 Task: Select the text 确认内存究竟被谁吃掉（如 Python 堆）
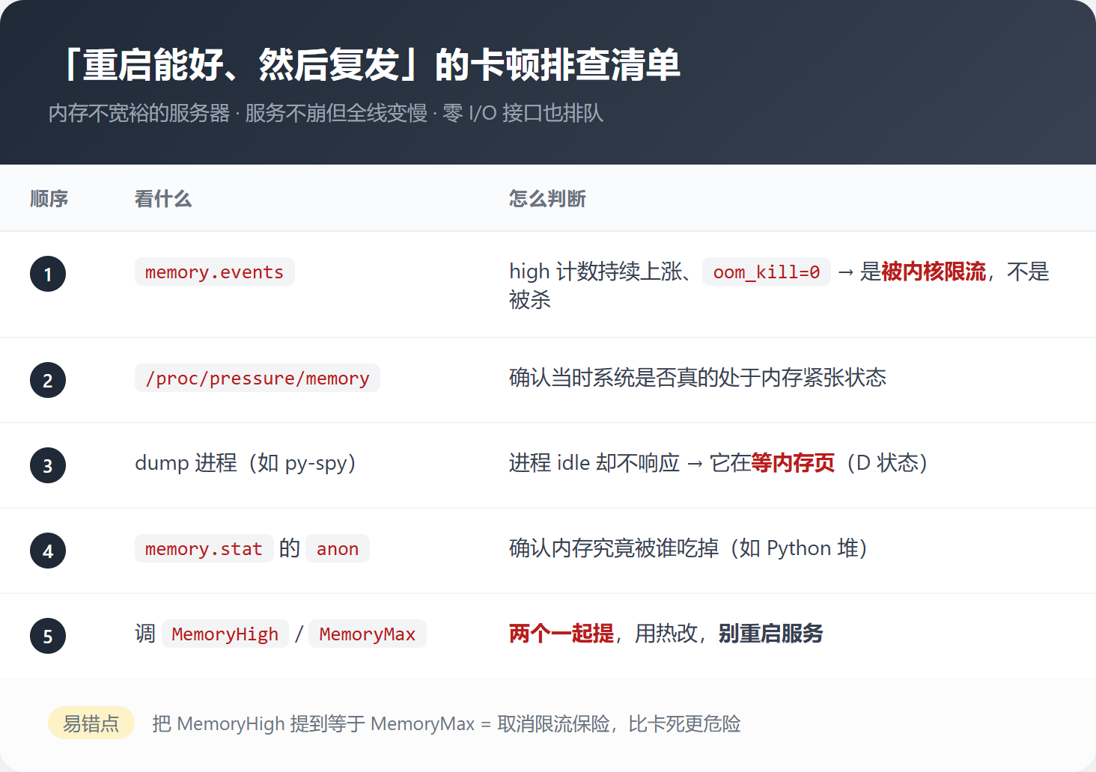pyautogui.click(x=688, y=548)
